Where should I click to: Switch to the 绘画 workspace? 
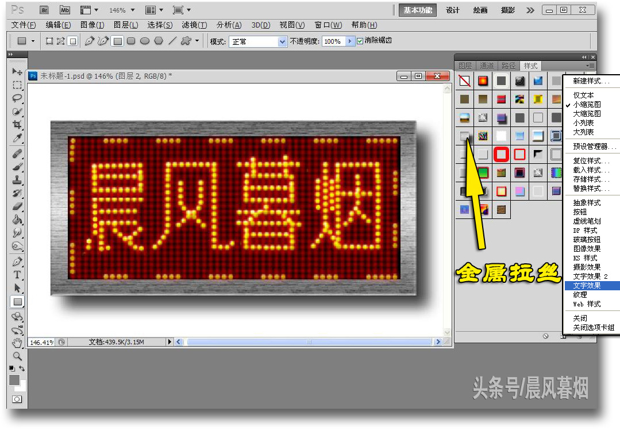pyautogui.click(x=480, y=10)
